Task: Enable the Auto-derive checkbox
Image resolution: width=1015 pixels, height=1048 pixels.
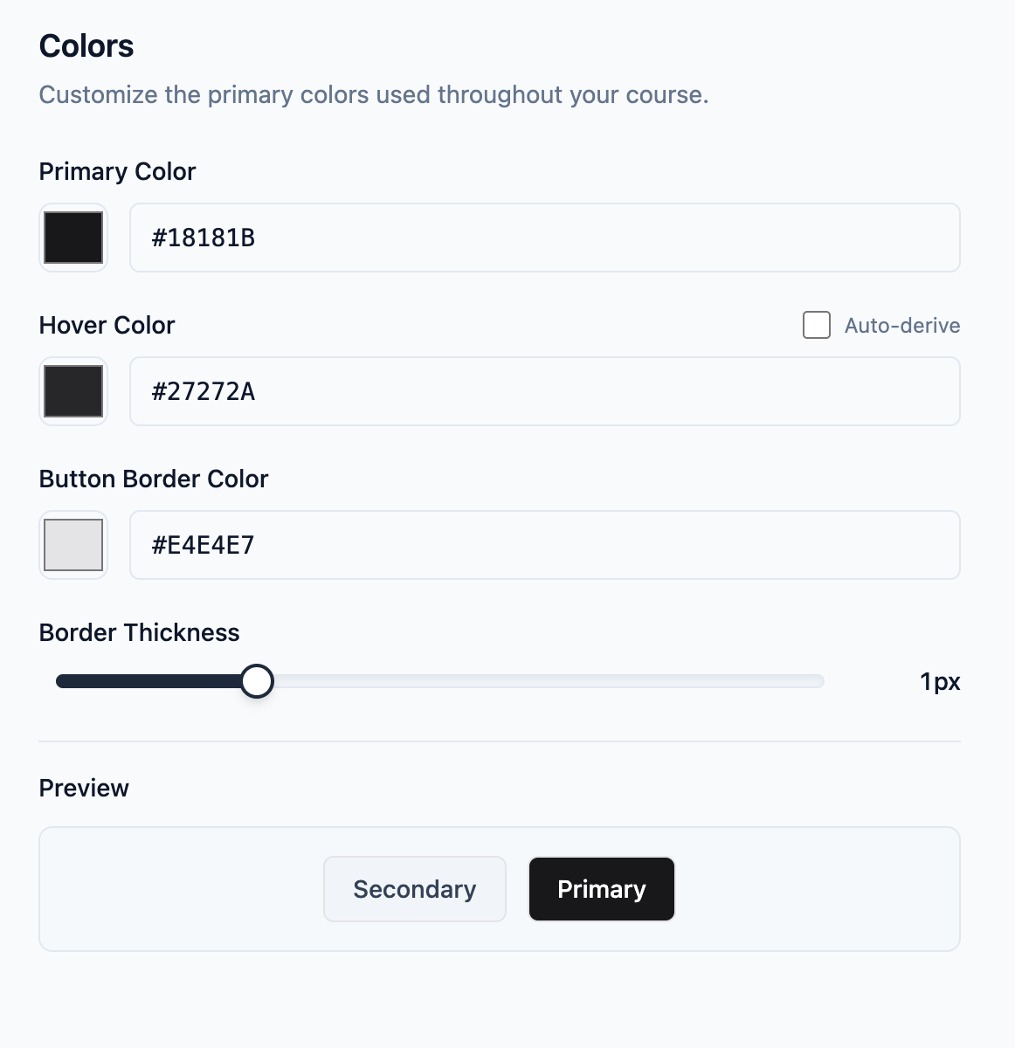Action: coord(816,324)
